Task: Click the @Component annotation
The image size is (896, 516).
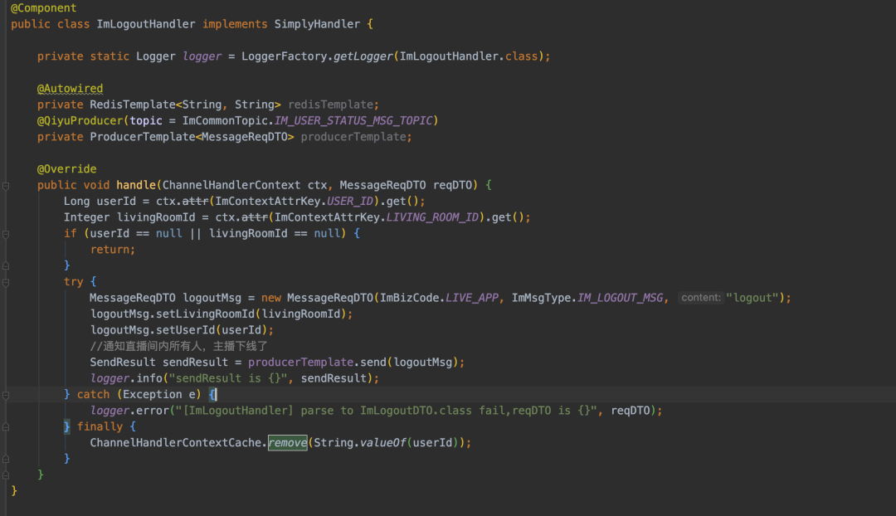Action: pyautogui.click(x=43, y=8)
